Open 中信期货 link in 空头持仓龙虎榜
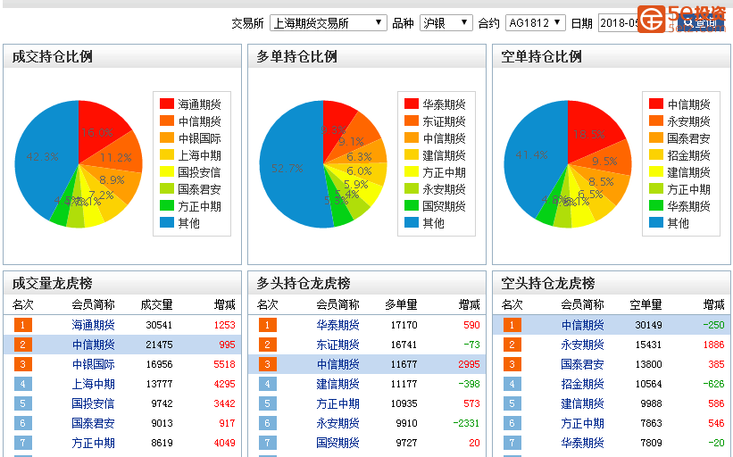Viewport: 733px width, 457px height. [582, 325]
